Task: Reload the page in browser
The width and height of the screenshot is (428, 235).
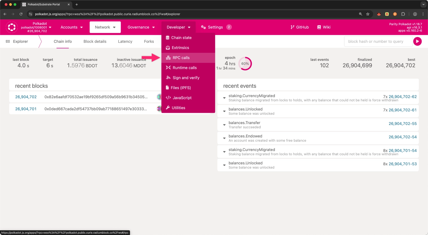Action: 21,14
